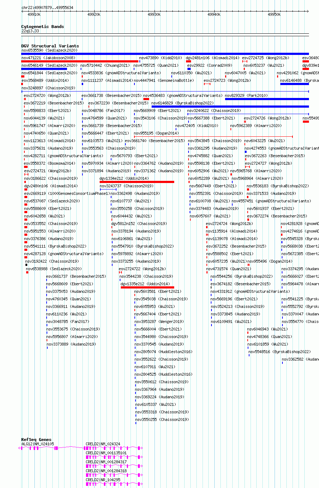Select variant nsv3953287 (Wenger2019)

click(159, 322)
